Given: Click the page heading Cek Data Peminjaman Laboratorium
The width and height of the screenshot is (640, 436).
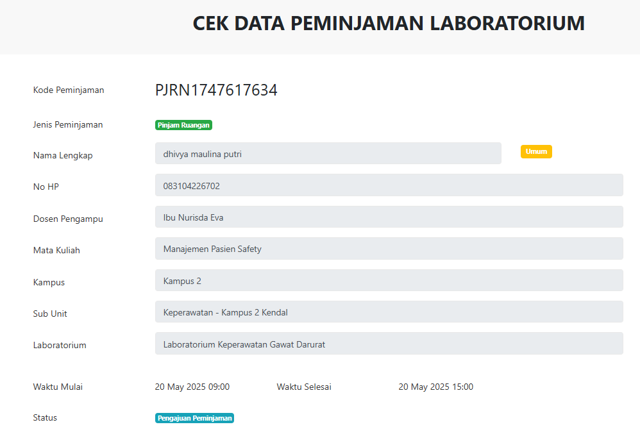Looking at the screenshot, I should tap(389, 23).
